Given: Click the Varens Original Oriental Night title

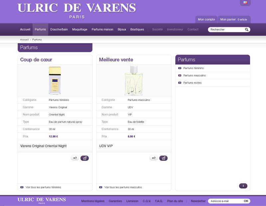Looking at the screenshot, I should click(x=44, y=146).
